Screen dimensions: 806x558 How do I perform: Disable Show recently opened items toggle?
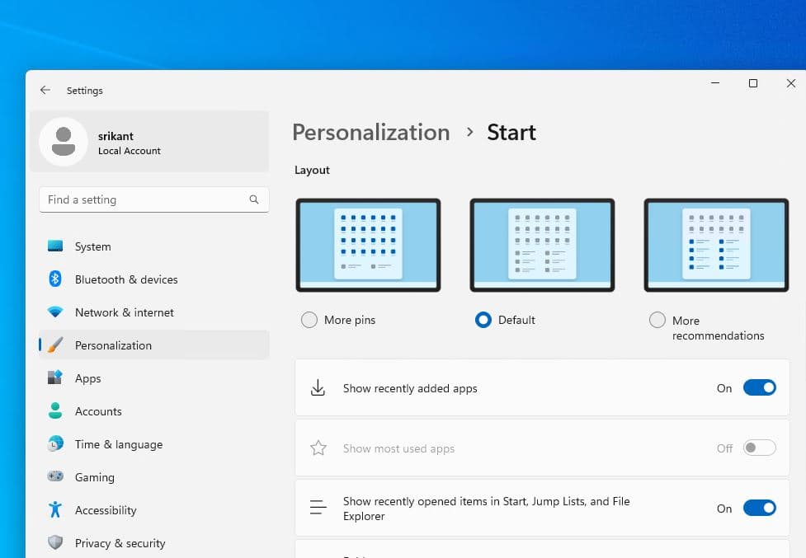tap(759, 508)
